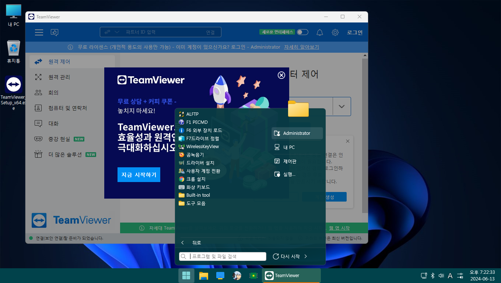The image size is (501, 283).
Task: Click the 로그인 button in header
Action: pyautogui.click(x=355, y=32)
